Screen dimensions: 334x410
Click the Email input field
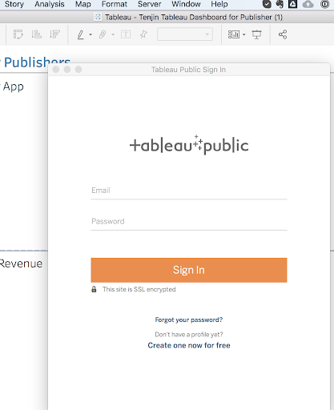point(189,191)
